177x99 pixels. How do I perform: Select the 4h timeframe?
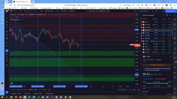point(32,11)
